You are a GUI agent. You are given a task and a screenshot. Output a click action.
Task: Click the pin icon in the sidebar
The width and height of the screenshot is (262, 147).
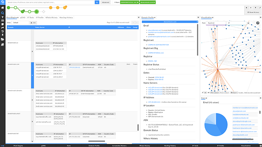2,35
